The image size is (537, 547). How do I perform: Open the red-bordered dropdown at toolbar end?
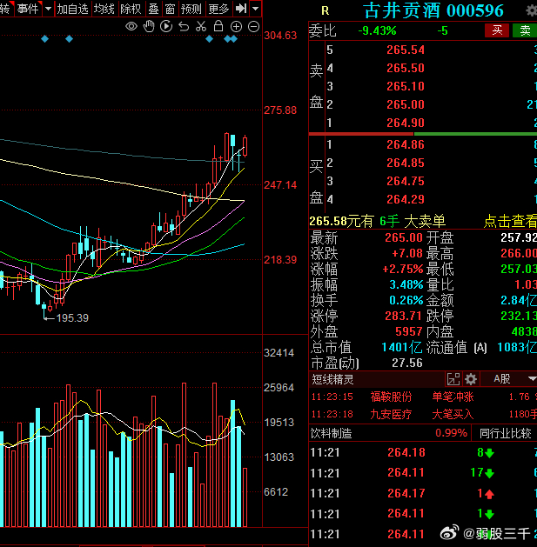click(x=256, y=9)
